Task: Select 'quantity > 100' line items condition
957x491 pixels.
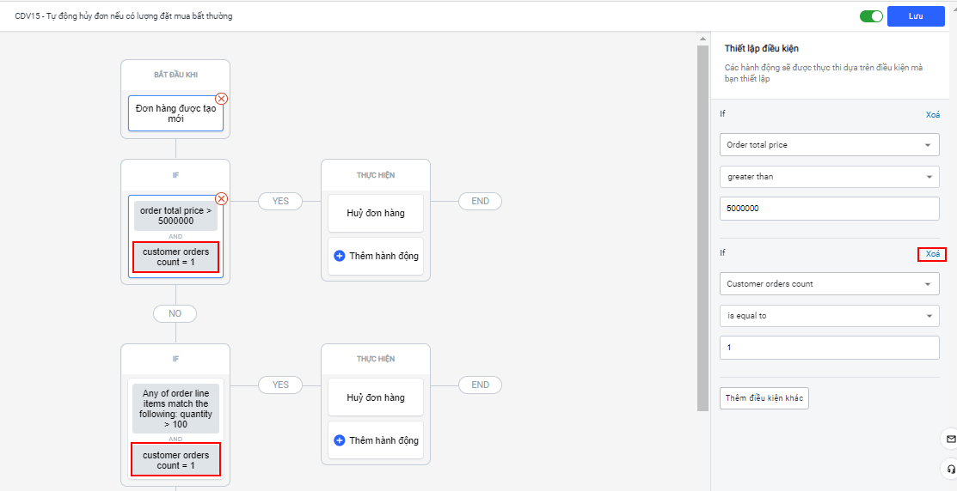Action: (175, 409)
